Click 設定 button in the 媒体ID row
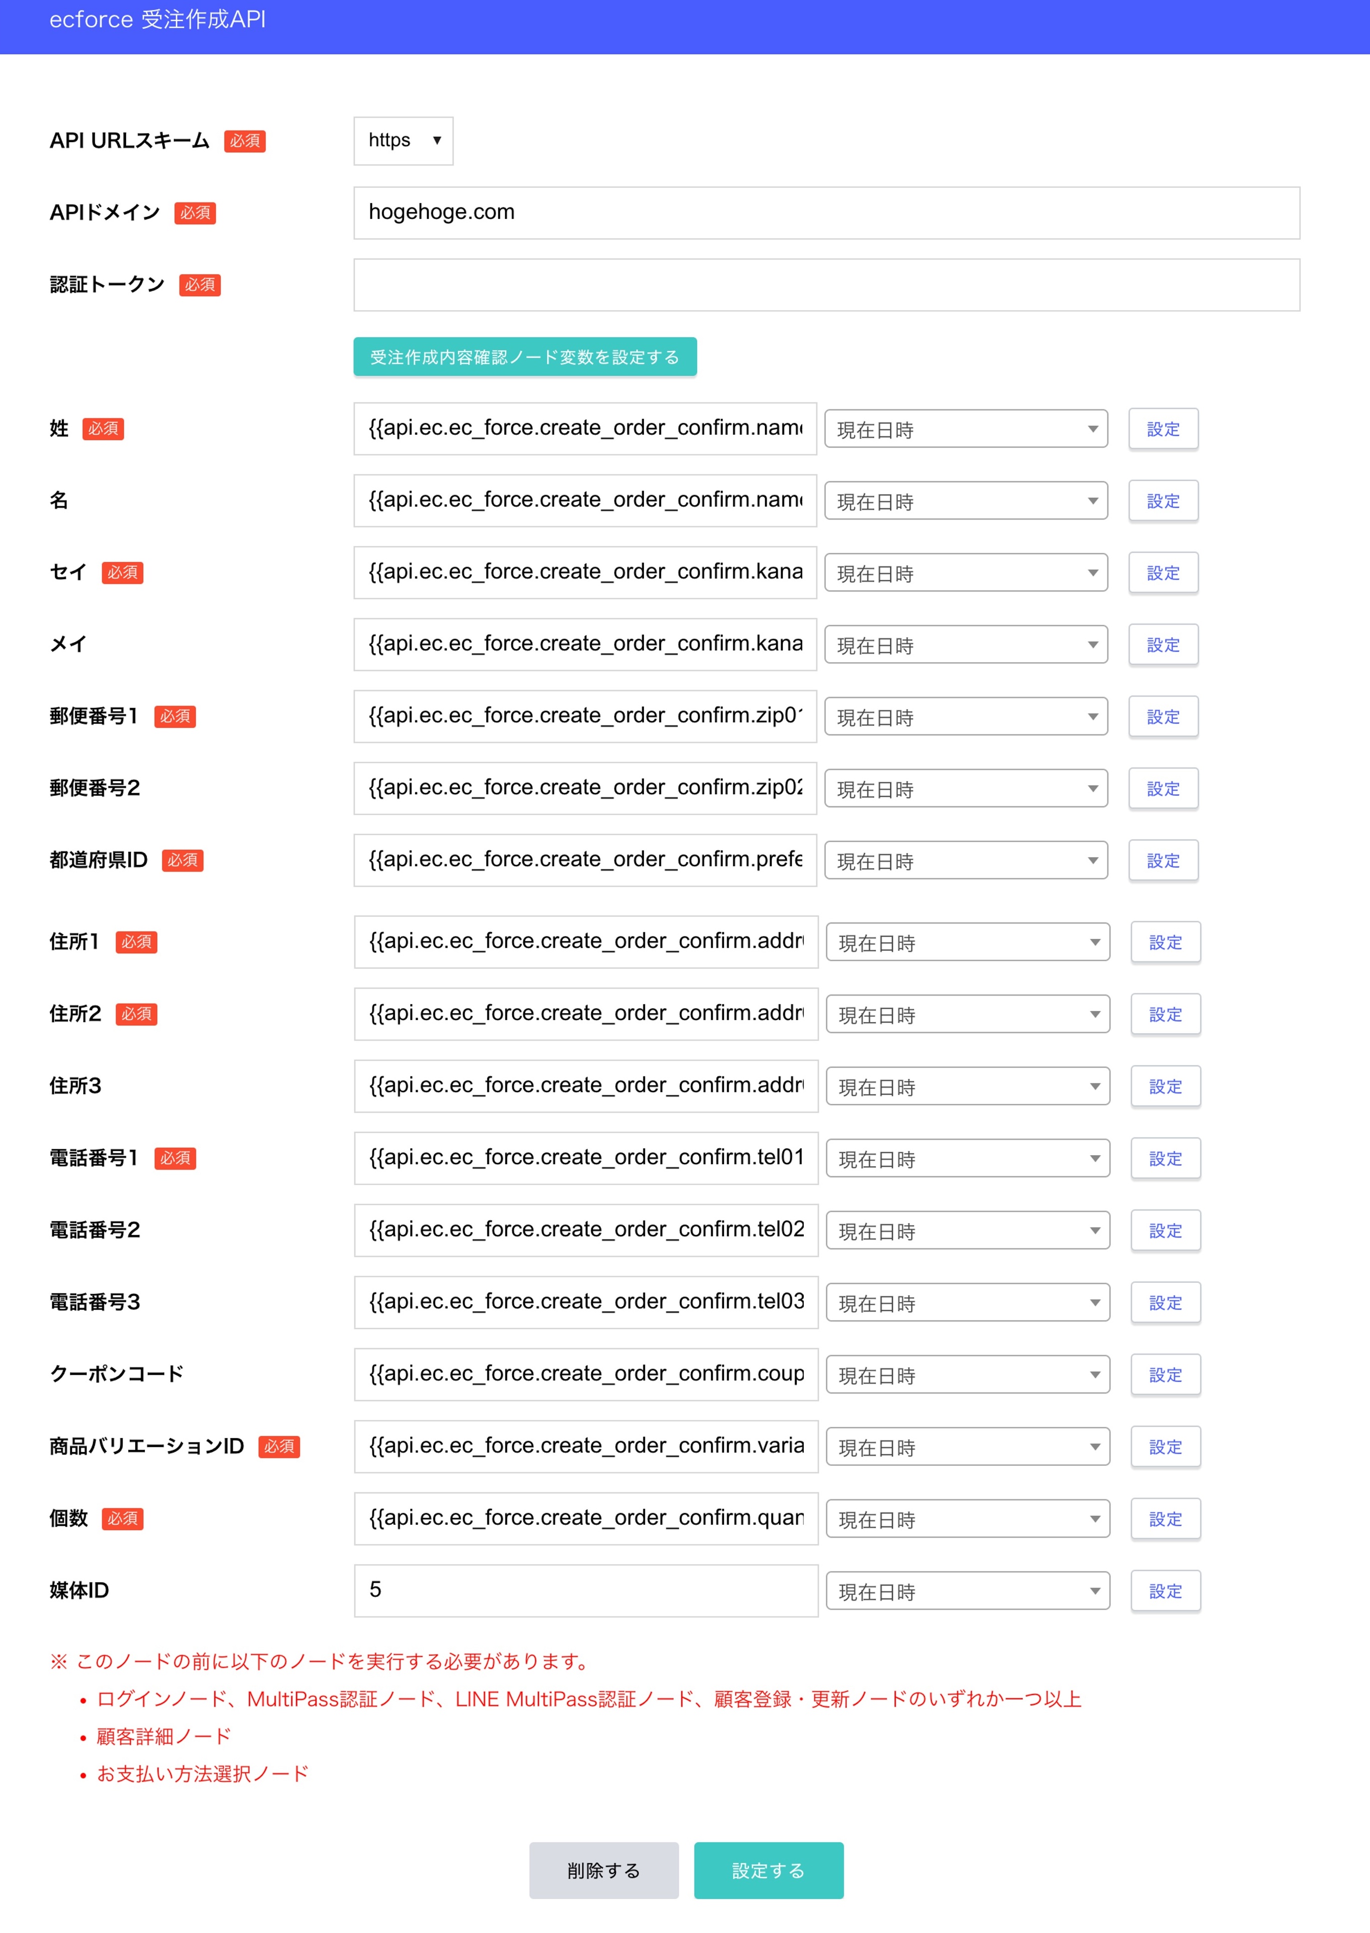 point(1165,1591)
